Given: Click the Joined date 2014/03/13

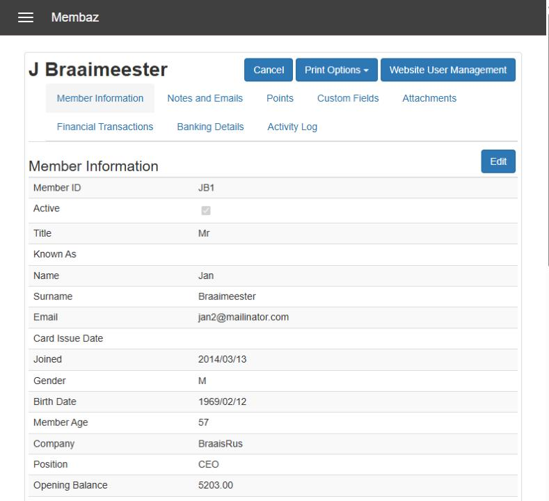Looking at the screenshot, I should coord(223,359).
